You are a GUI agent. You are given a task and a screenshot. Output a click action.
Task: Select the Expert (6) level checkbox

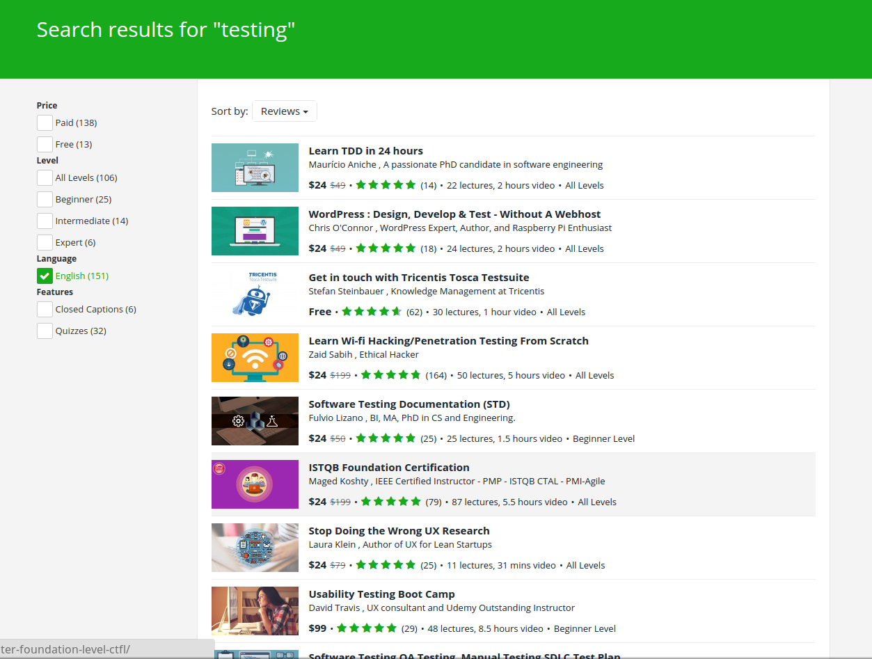click(x=45, y=243)
